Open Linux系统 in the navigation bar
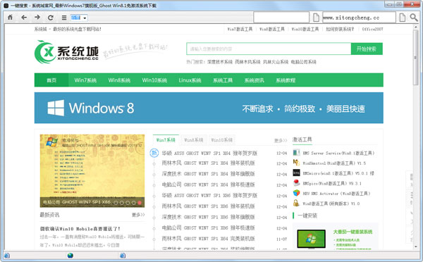Screen dimensions: 423x262 [190, 80]
